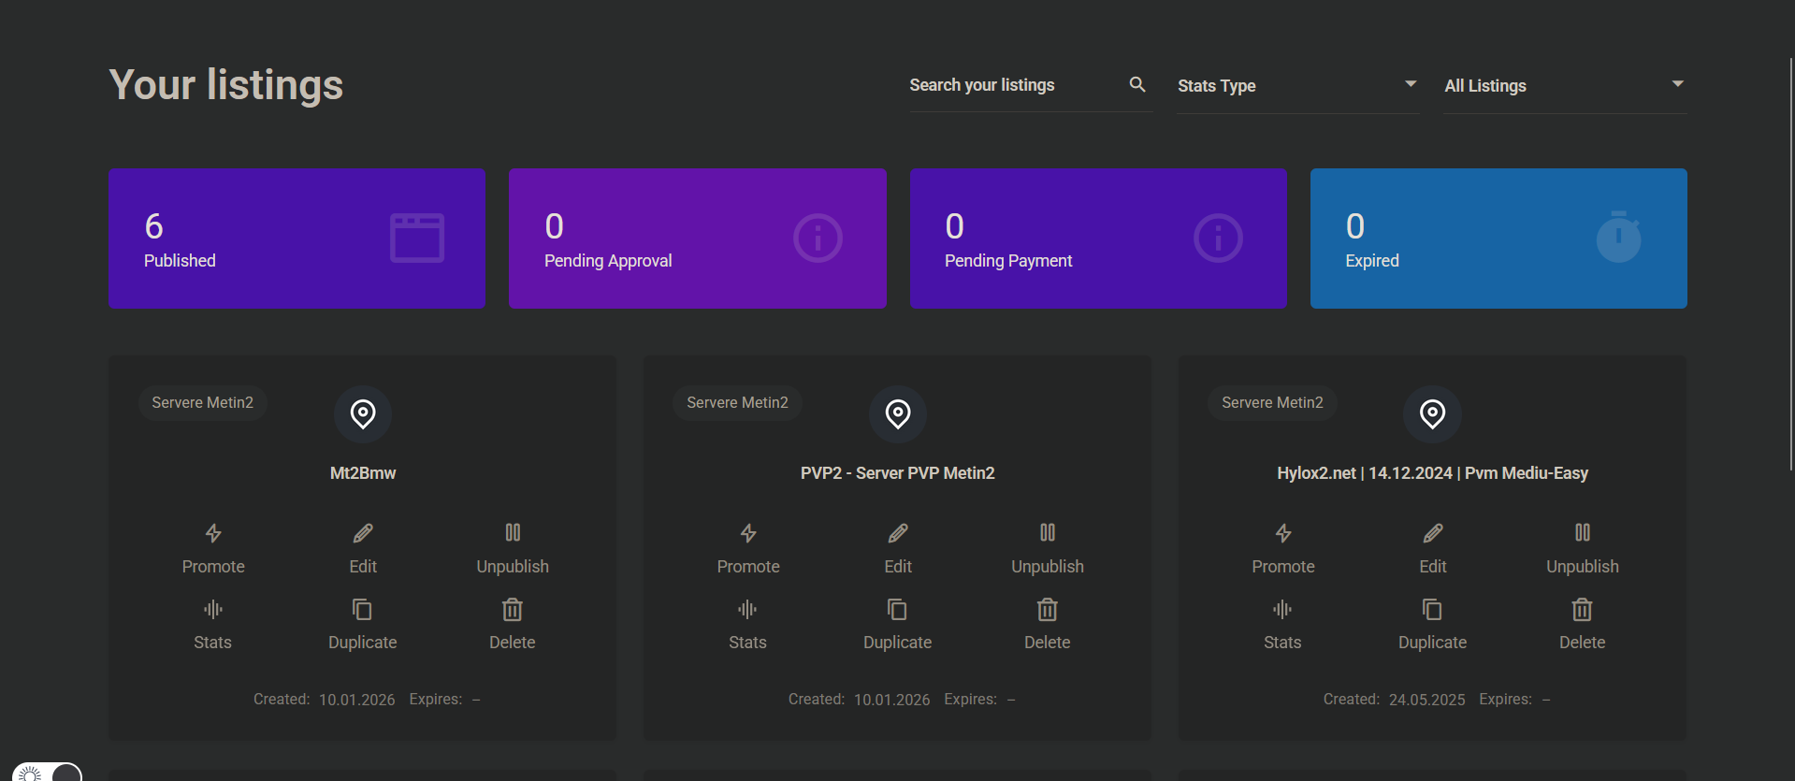The height and width of the screenshot is (781, 1795).
Task: Click location pin icon on Hylox2.net card
Action: 1432,413
